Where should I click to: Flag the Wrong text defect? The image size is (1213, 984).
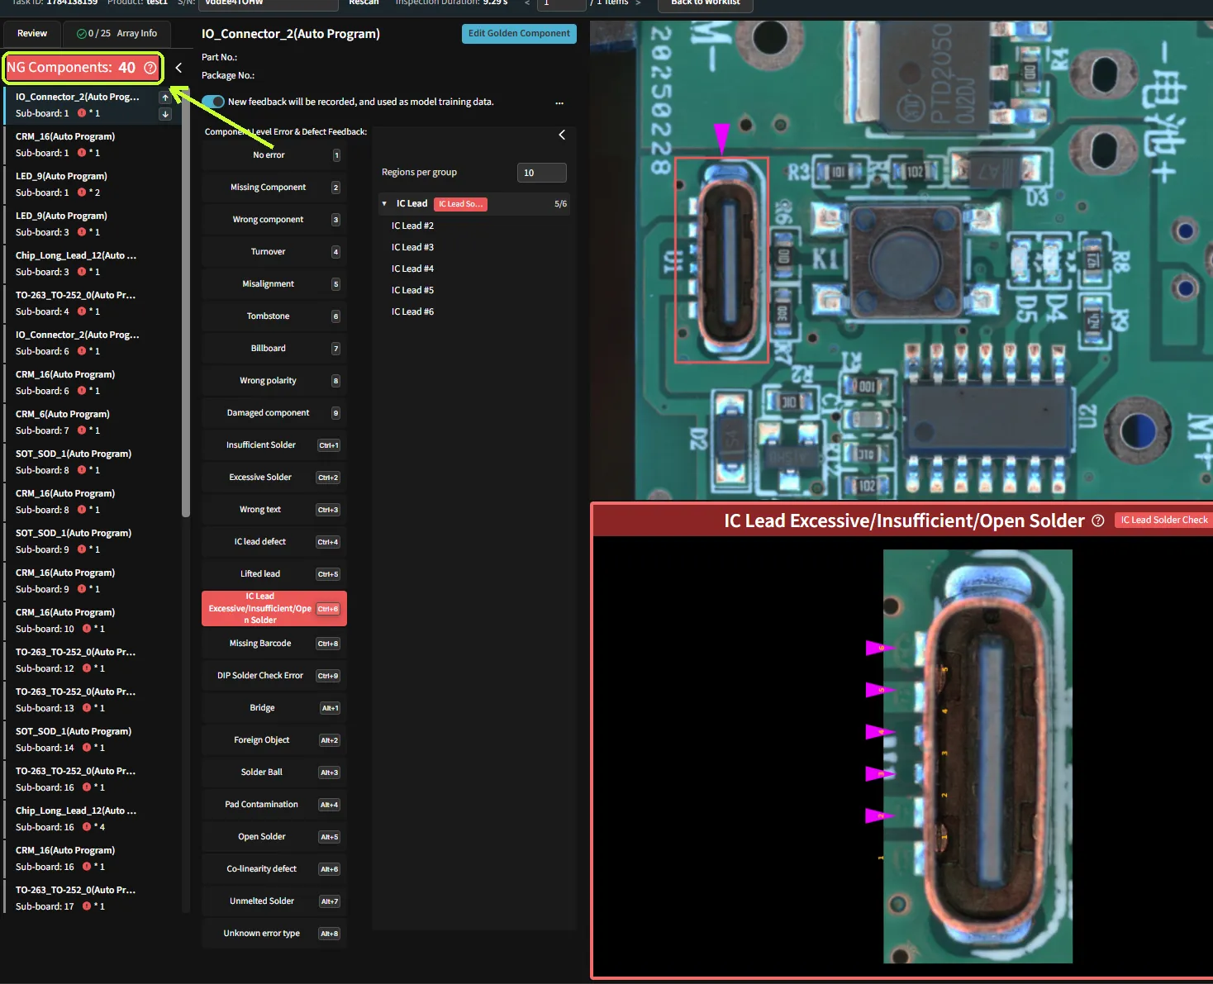274,510
